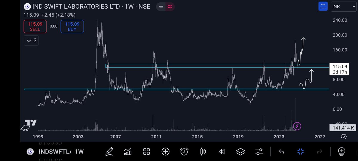This screenshot has width=358, height=161.
Task: Tap the 2011 time axis label
Action: point(156,137)
